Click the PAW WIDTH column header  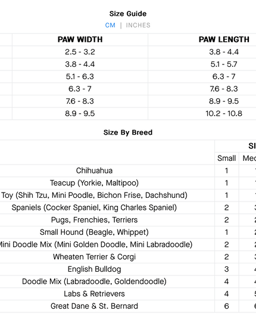pos(80,39)
